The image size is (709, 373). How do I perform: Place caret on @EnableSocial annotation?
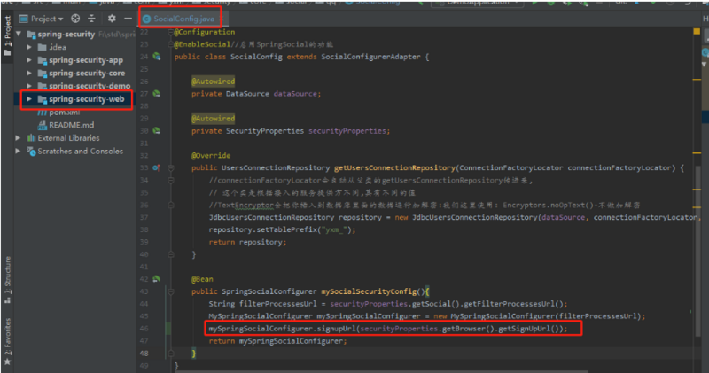202,44
